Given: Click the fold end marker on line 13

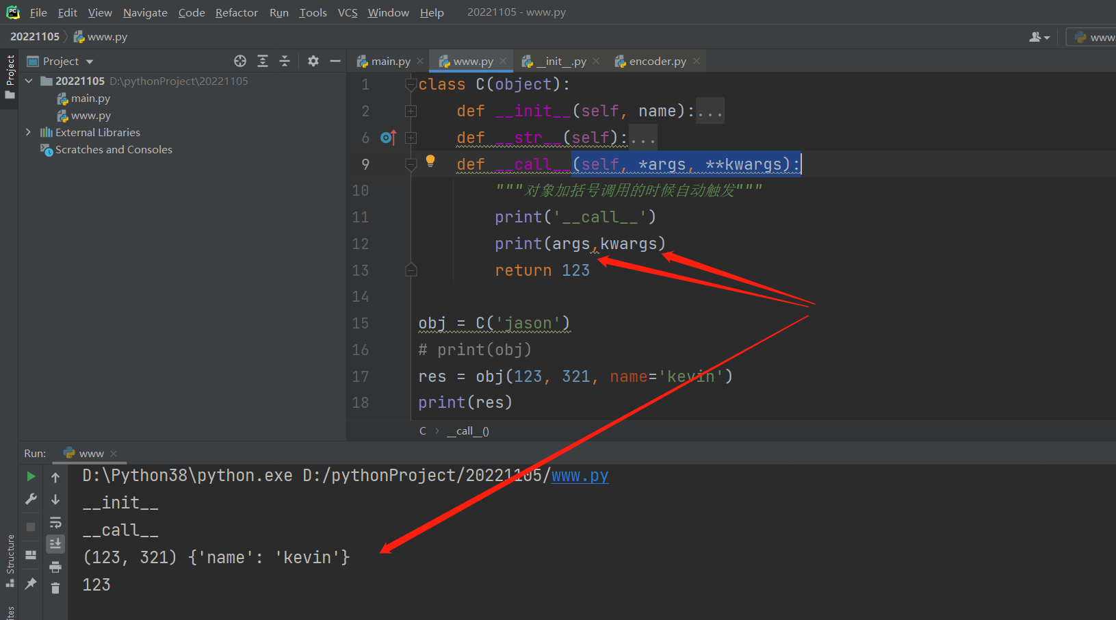Looking at the screenshot, I should coord(411,270).
